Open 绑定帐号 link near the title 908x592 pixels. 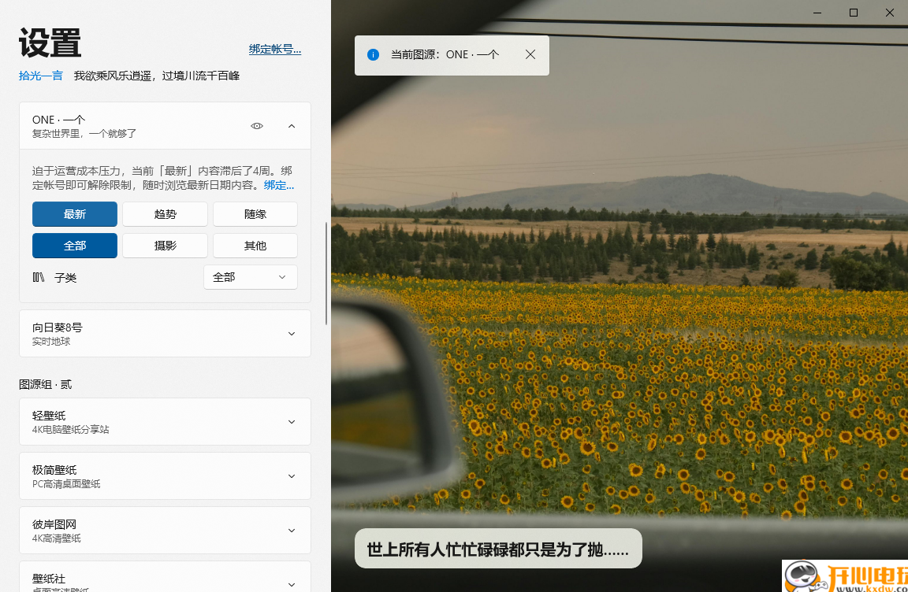coord(275,48)
